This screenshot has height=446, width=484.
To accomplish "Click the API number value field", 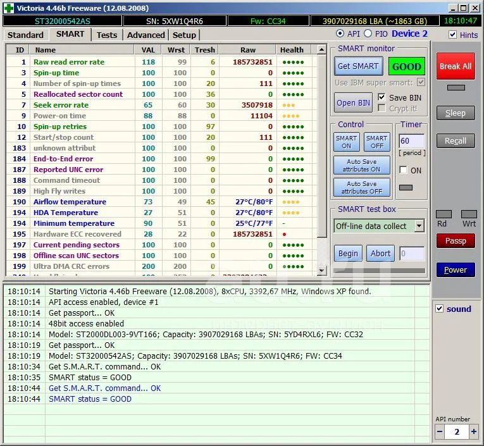I will click(457, 431).
